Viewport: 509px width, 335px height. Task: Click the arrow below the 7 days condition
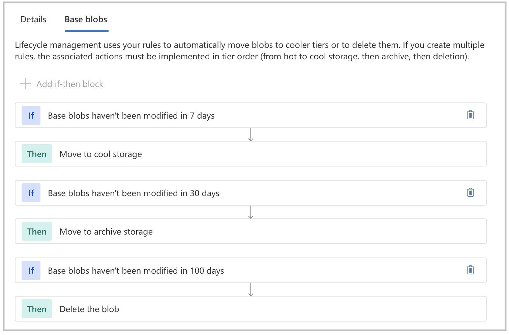[250, 134]
